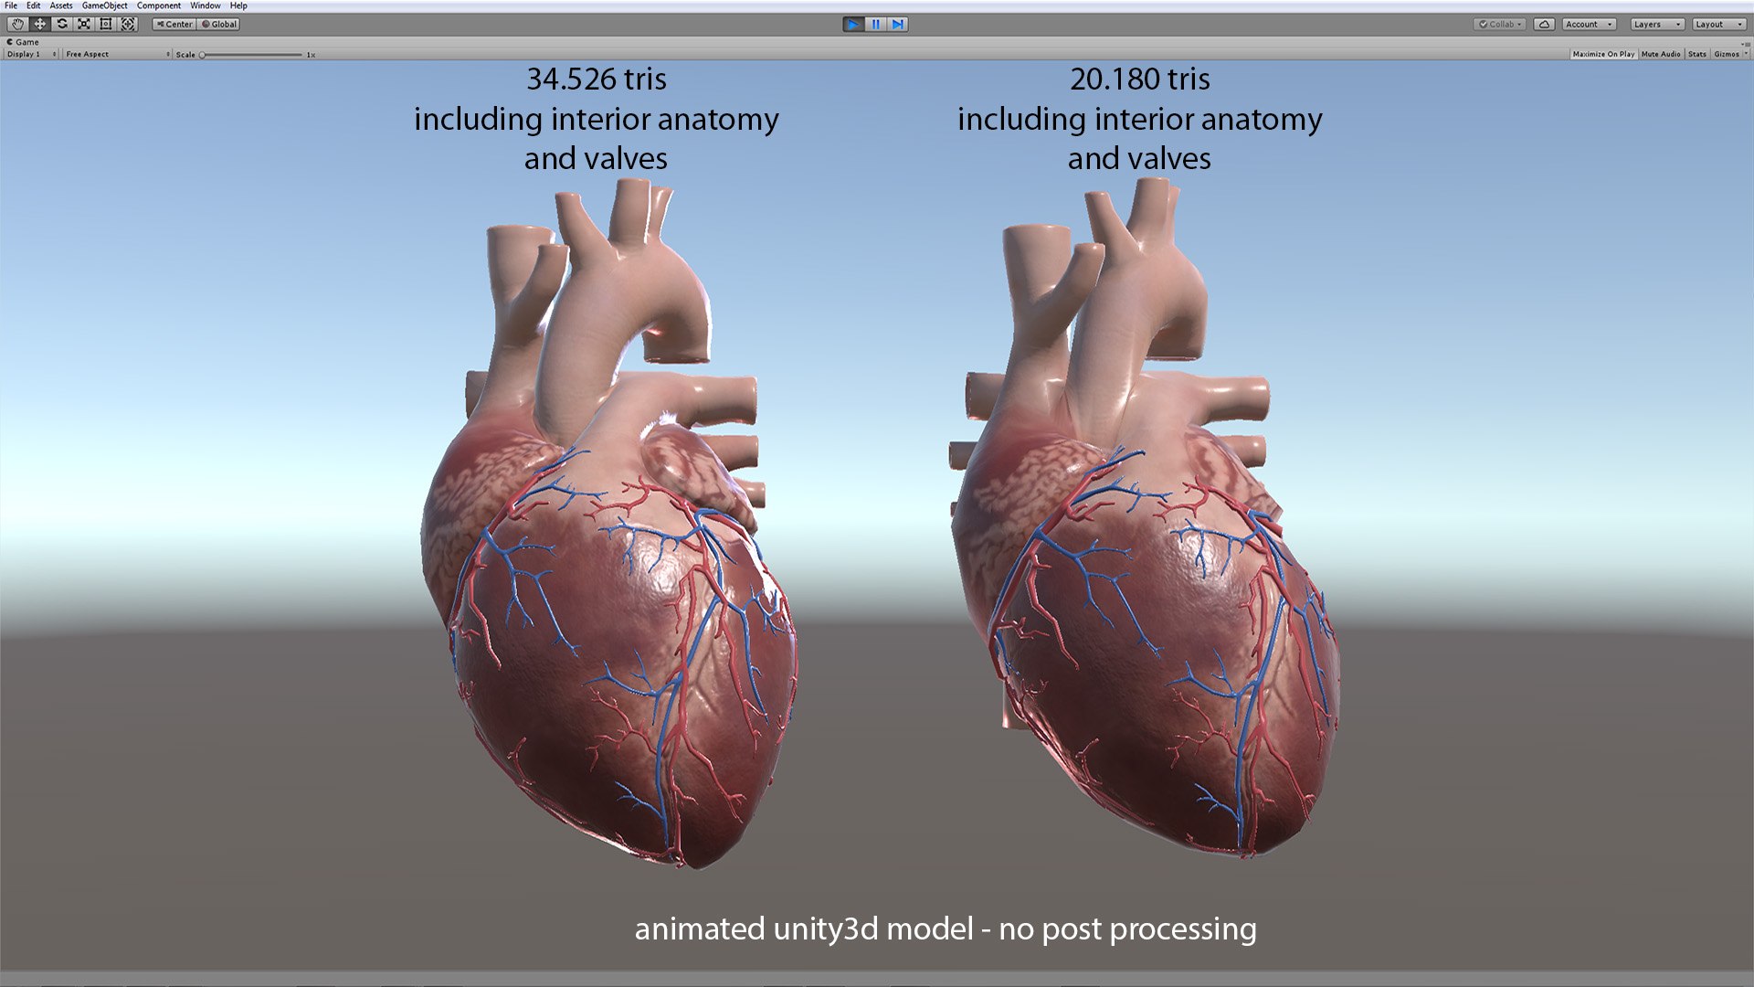This screenshot has width=1754, height=987.
Task: Toggle Maximize On Play
Action: point(1603,54)
